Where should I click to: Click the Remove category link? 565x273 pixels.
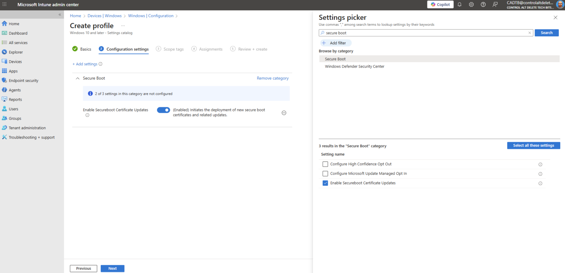[x=273, y=78]
